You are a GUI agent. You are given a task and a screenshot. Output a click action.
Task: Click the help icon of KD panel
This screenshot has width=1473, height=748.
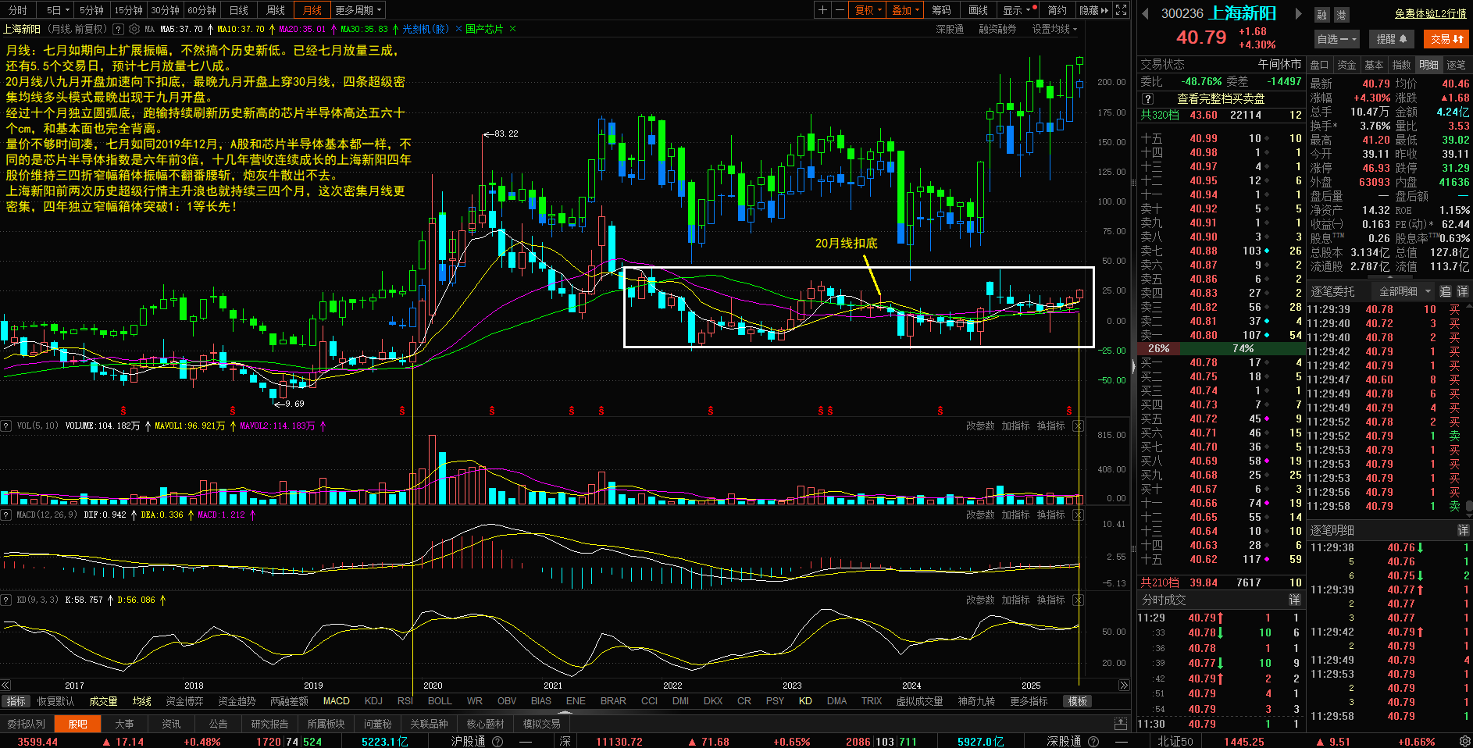point(6,600)
